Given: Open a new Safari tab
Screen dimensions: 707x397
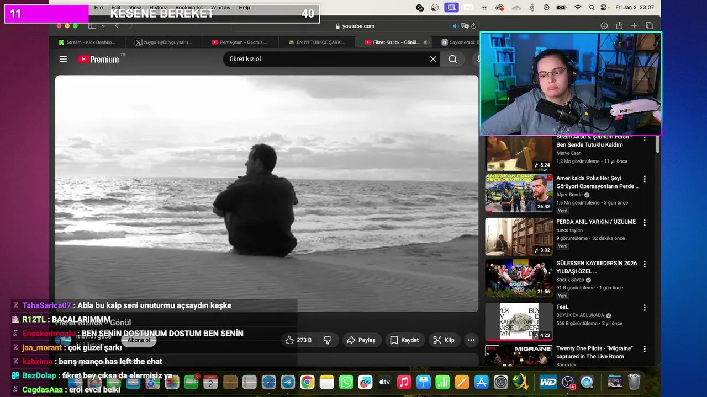Looking at the screenshot, I should click(x=634, y=26).
